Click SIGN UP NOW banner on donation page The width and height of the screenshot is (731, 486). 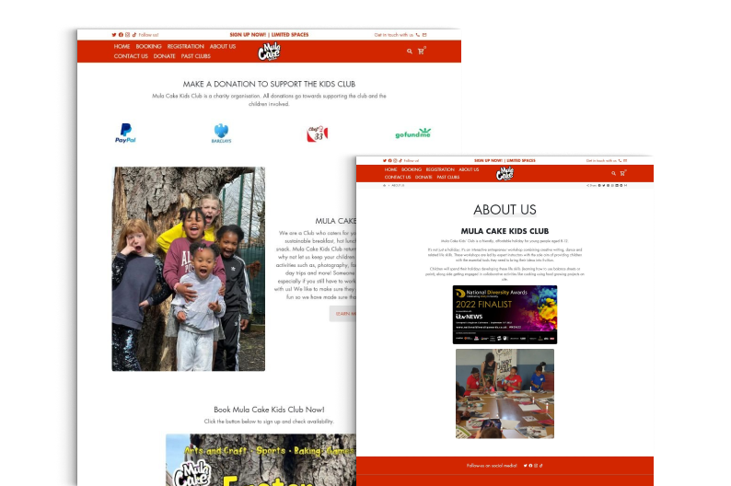point(269,35)
